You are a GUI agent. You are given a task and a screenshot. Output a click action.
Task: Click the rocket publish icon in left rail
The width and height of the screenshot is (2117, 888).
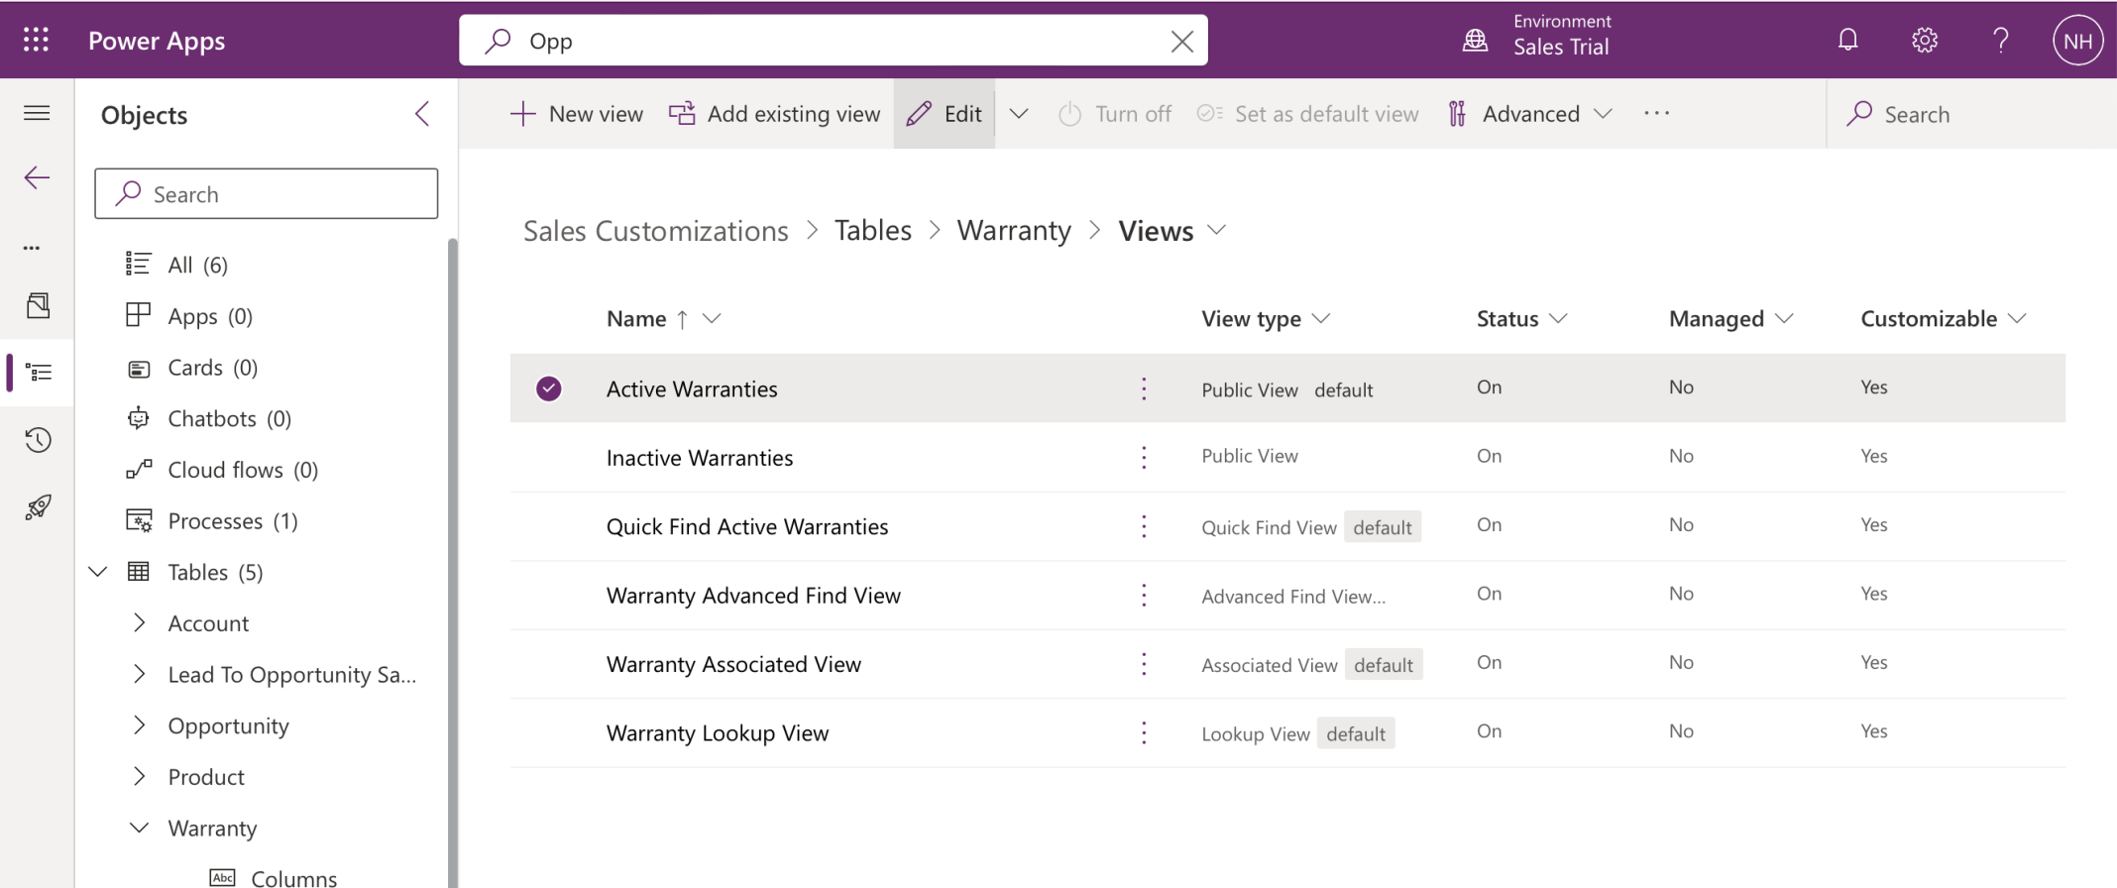pyautogui.click(x=38, y=507)
